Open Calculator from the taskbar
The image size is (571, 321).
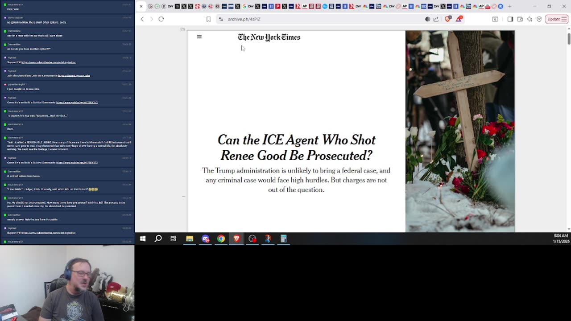pos(283,239)
